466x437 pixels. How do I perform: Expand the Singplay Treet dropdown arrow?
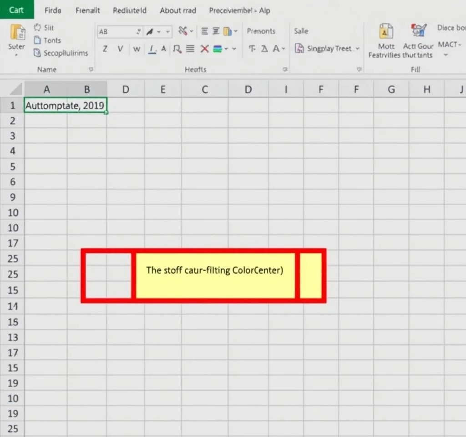coord(357,49)
